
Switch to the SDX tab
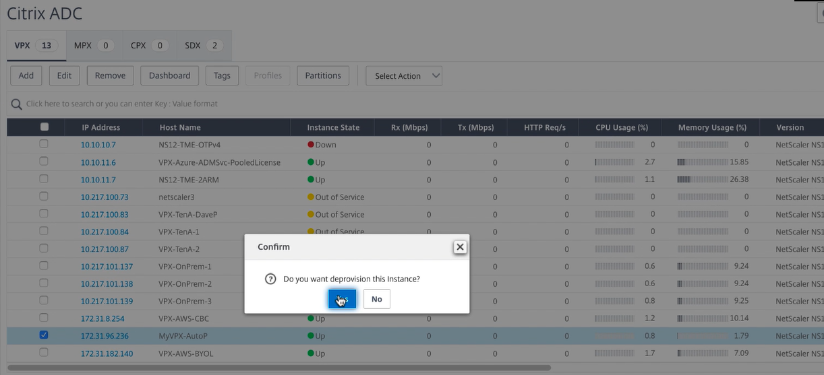(201, 46)
